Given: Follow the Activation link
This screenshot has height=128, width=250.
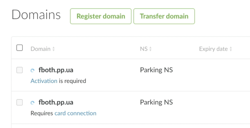Looking at the screenshot, I should tap(44, 81).
